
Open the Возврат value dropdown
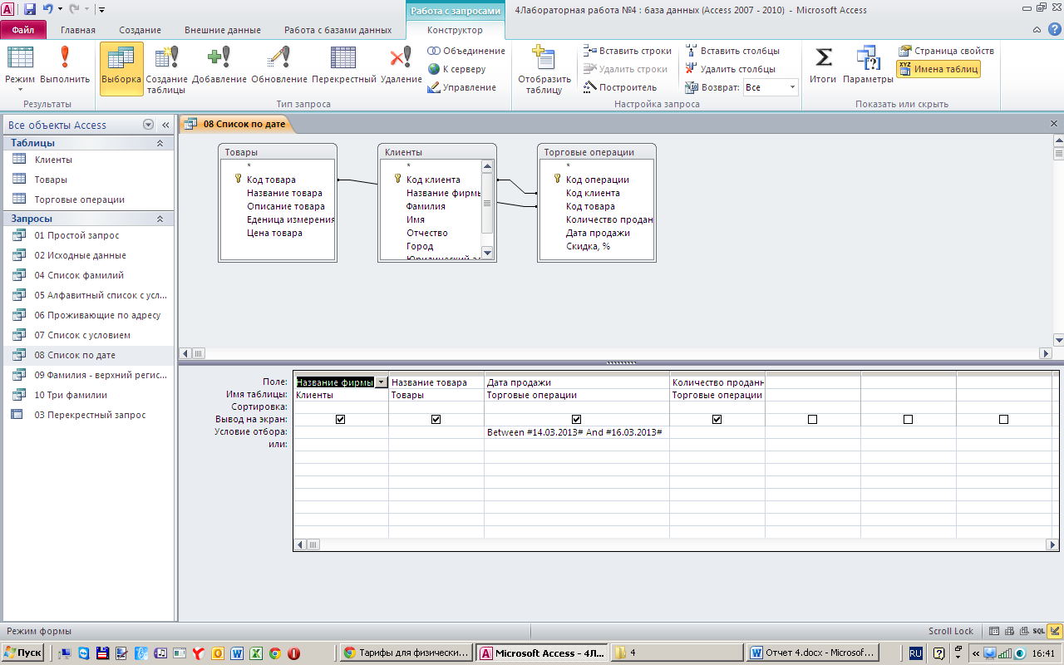pos(791,87)
